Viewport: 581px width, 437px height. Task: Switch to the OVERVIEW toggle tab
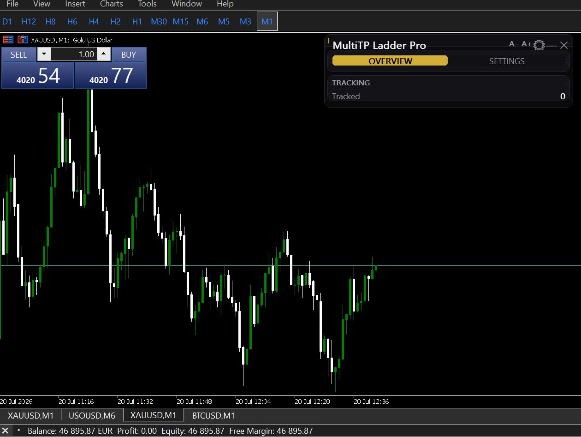[x=390, y=61]
